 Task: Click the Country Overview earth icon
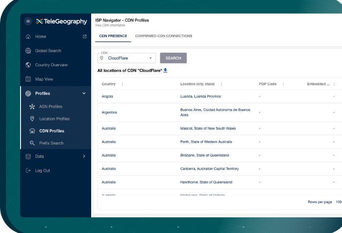(28, 65)
